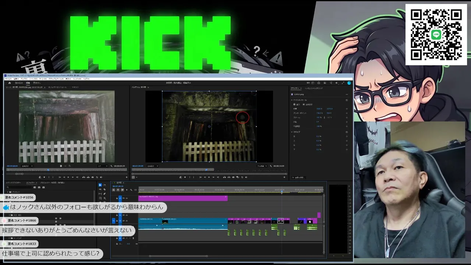The height and width of the screenshot is (265, 471).
Task: Click the Program monitor scrub bar playhead
Action: point(206,170)
